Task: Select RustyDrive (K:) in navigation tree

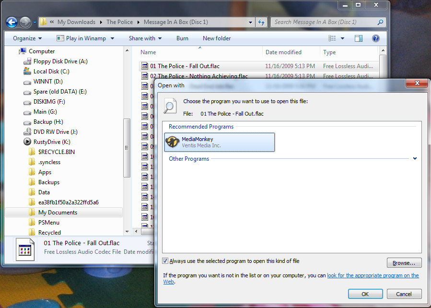Action: pos(51,142)
